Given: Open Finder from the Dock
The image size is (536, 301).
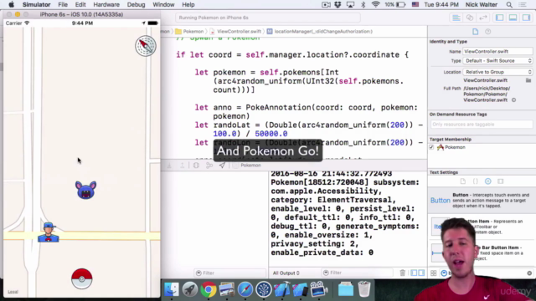Looking at the screenshot, I should (171, 289).
